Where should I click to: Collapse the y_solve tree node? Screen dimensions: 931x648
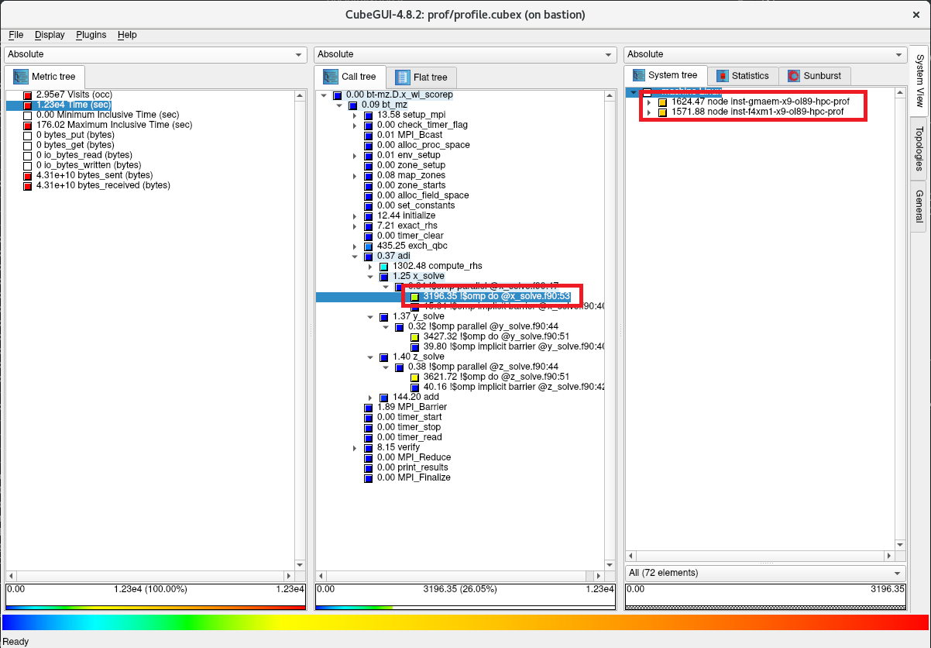pyautogui.click(x=371, y=317)
